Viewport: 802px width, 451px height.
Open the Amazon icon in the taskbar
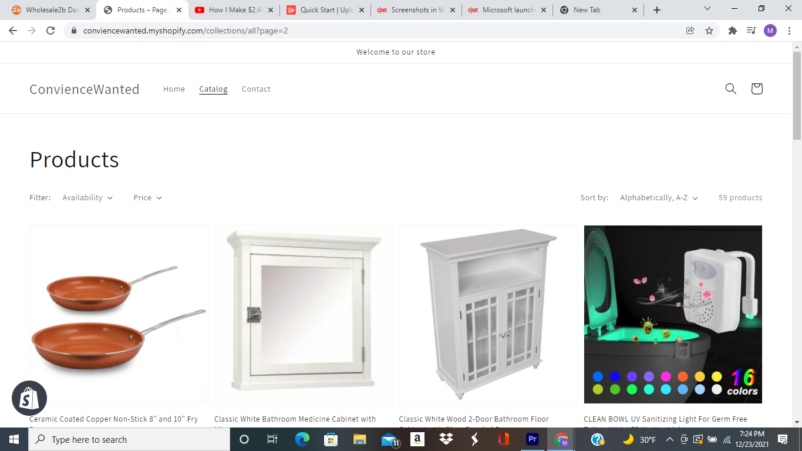coord(417,439)
